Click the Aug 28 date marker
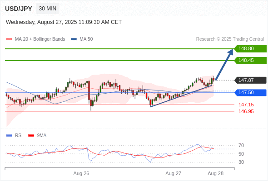 coord(215,173)
